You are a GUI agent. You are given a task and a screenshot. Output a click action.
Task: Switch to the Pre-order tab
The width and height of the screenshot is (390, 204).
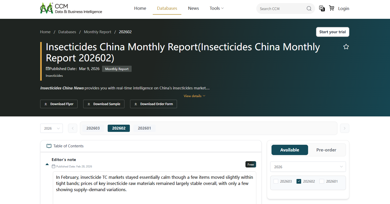click(x=326, y=150)
